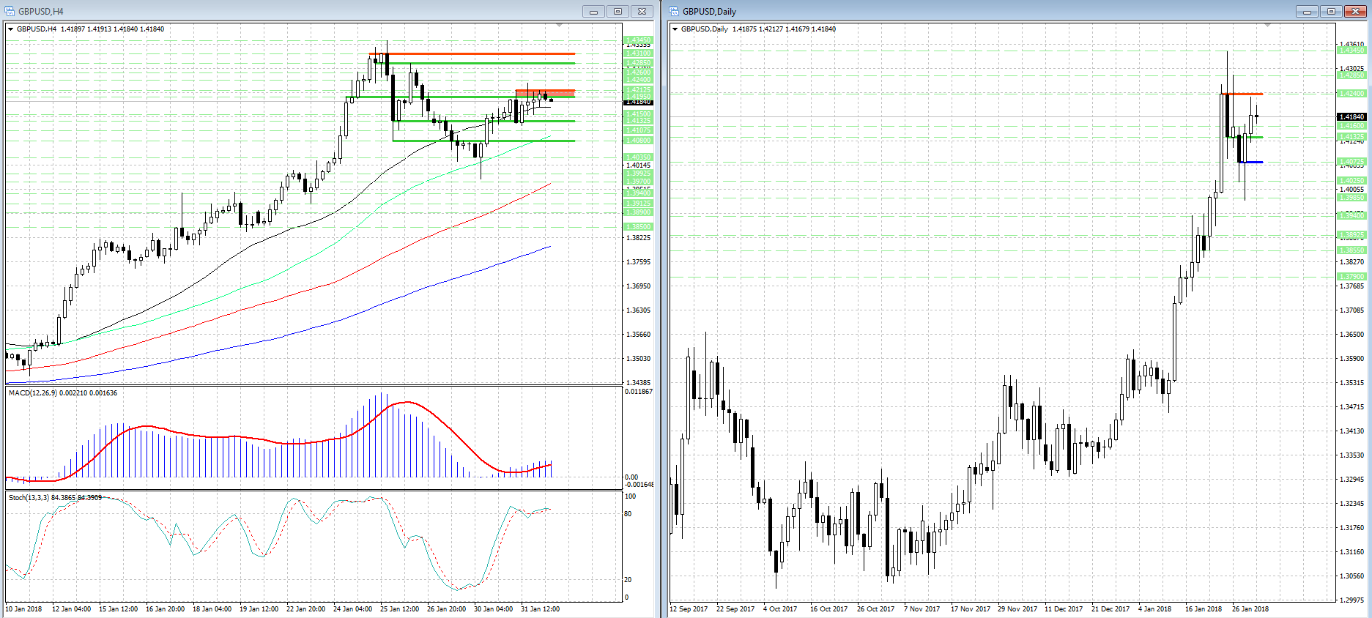This screenshot has width=1372, height=618.
Task: Activate the GBPUSD,Daily window title bar
Action: tap(952, 11)
